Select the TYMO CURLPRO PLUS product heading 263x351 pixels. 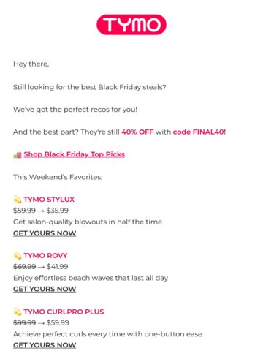[64, 312]
